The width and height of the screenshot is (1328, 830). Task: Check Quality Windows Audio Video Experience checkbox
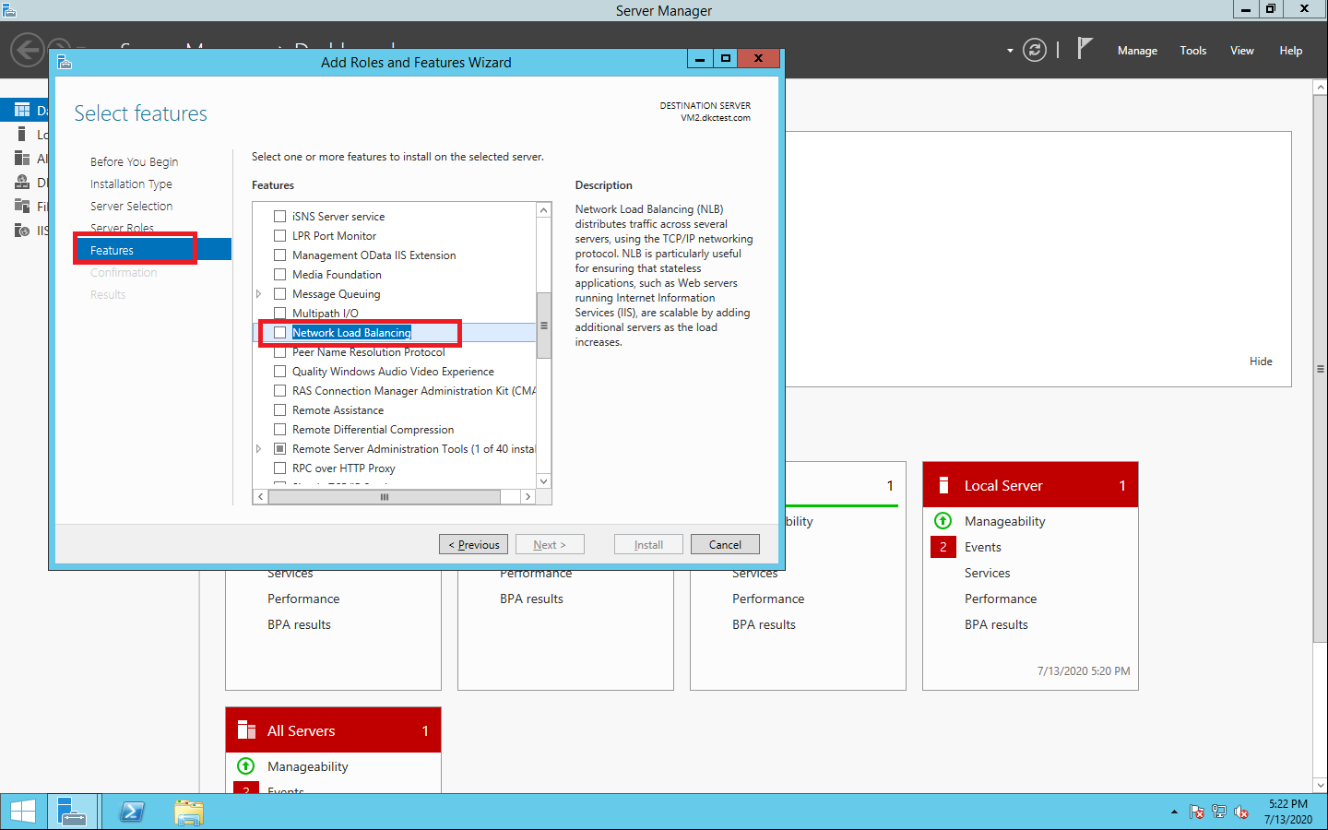tap(279, 371)
